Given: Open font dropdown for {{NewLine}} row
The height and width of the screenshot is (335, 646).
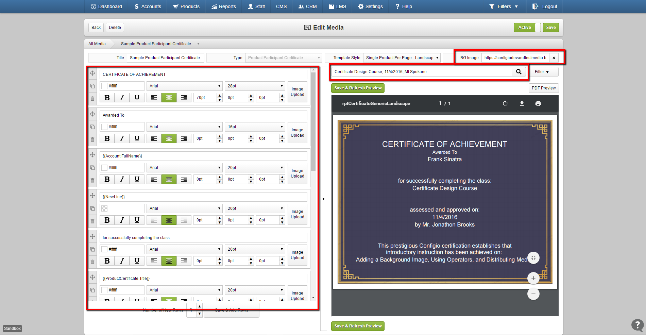Looking at the screenshot, I should (x=185, y=208).
